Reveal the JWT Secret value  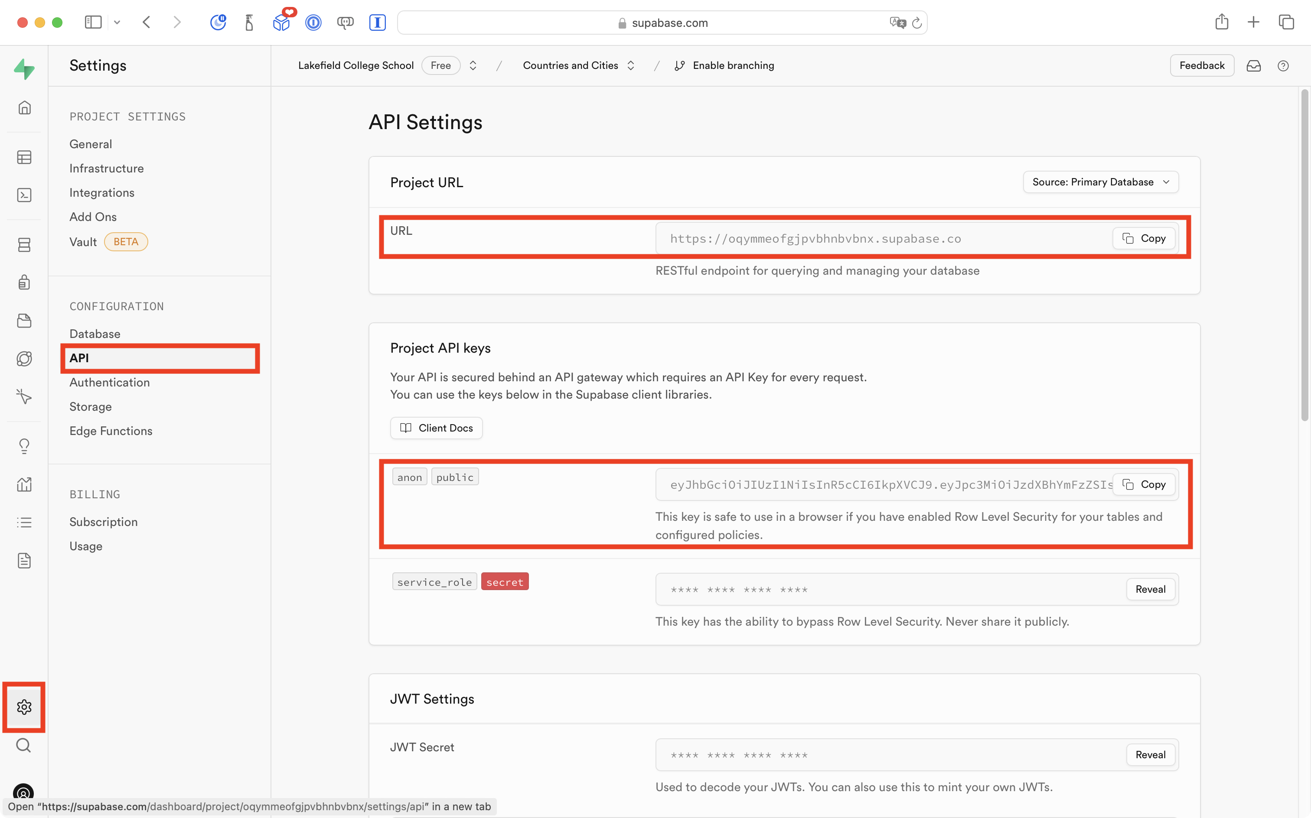1150,755
